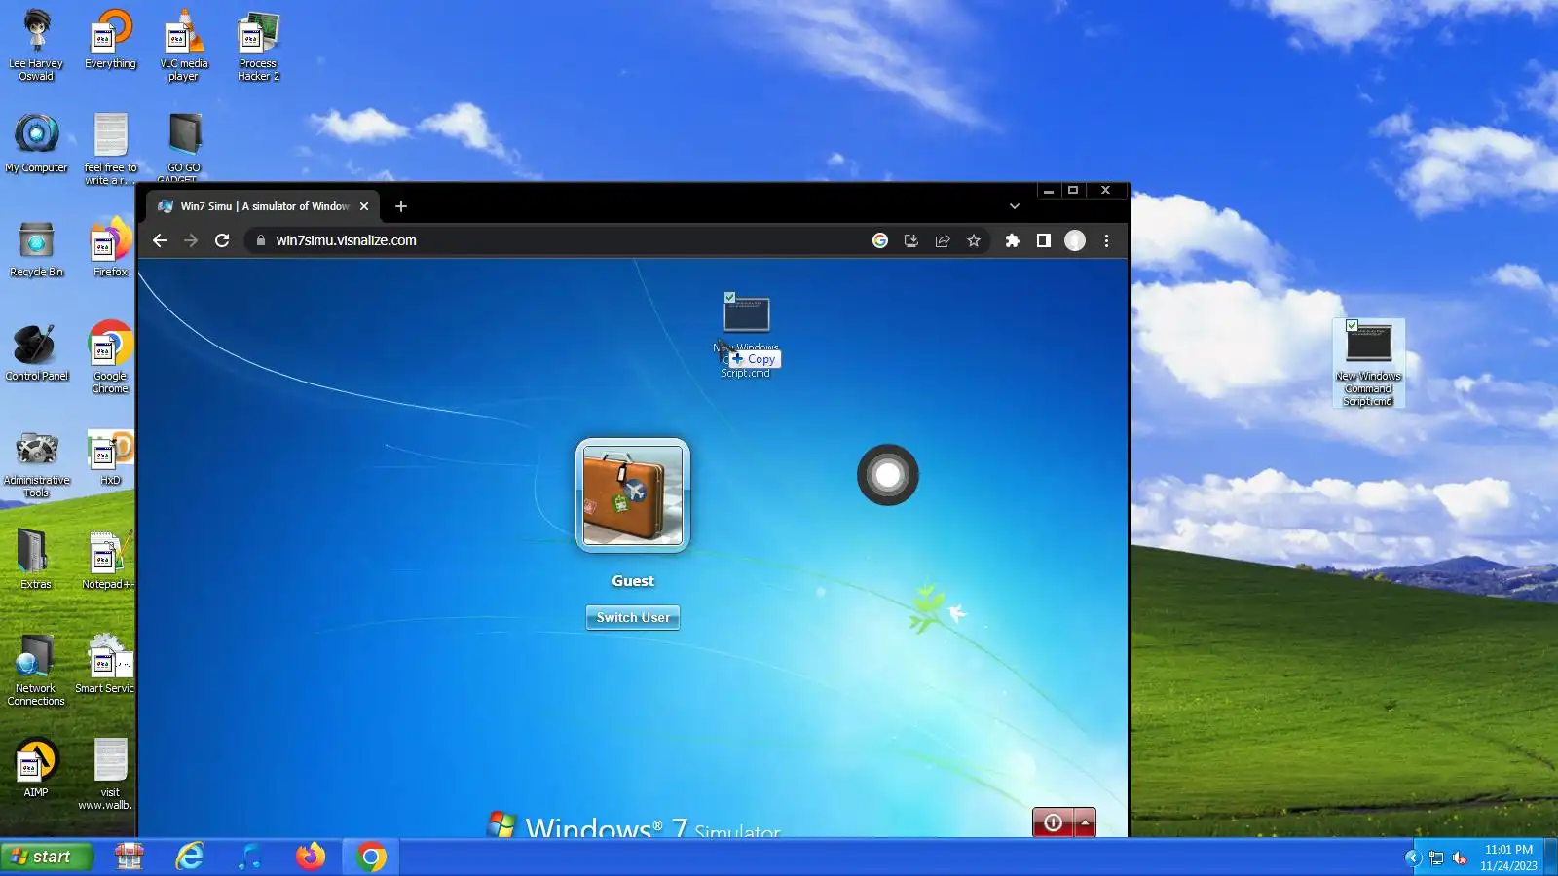Maximize the Chrome window
The width and height of the screenshot is (1558, 876).
(x=1073, y=191)
